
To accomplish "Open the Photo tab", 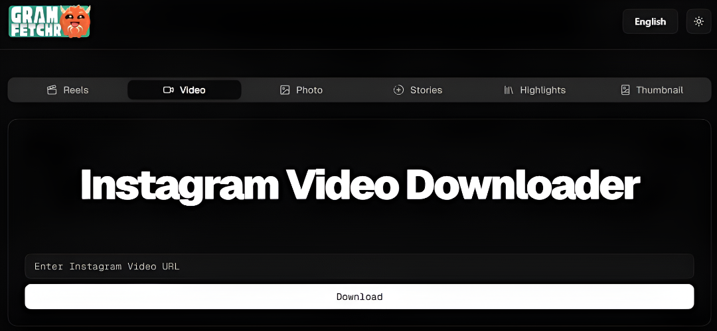I will [301, 90].
